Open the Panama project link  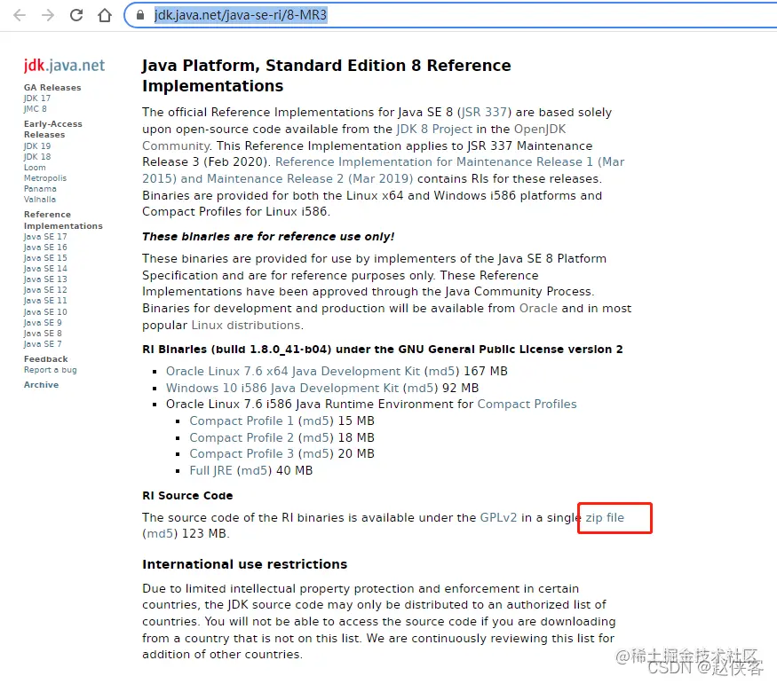(x=40, y=189)
